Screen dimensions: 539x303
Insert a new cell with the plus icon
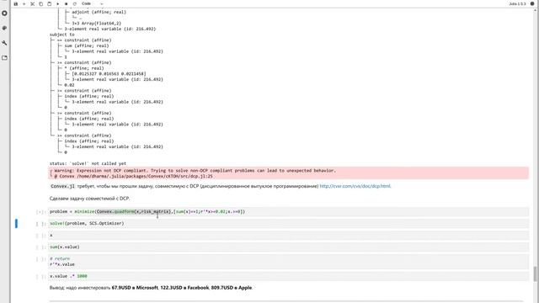coord(24,3)
